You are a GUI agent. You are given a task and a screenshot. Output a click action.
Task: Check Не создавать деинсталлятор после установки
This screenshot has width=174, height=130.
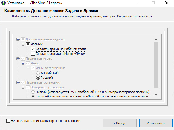click(8, 121)
